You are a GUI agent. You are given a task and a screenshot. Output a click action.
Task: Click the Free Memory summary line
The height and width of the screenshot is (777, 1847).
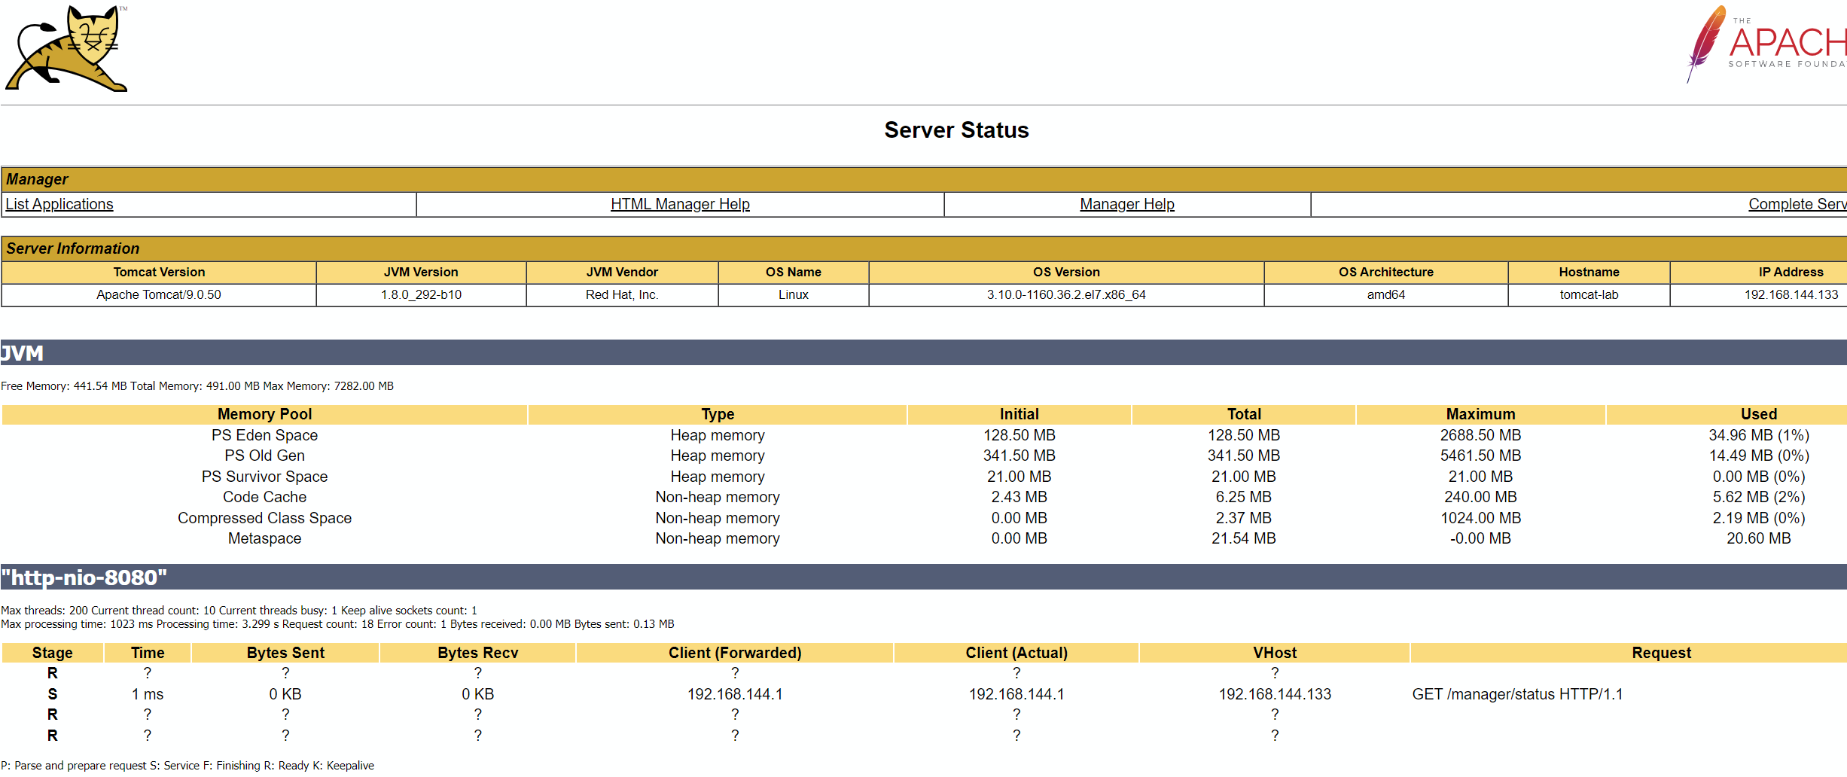point(197,386)
